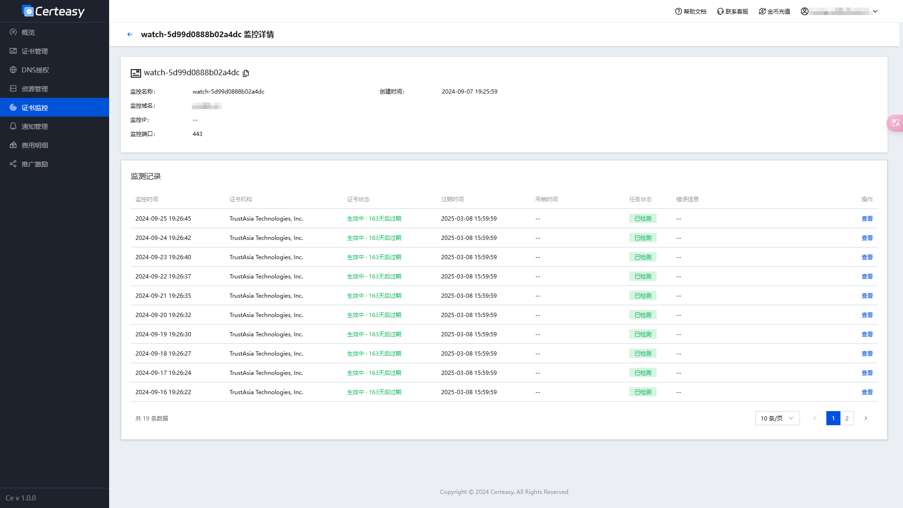View the 2024-09-16 19:26:22 record
This screenshot has width=903, height=508.
point(867,392)
